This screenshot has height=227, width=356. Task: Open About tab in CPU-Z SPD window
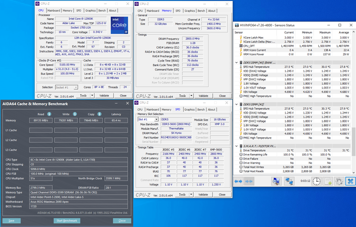point(212,110)
